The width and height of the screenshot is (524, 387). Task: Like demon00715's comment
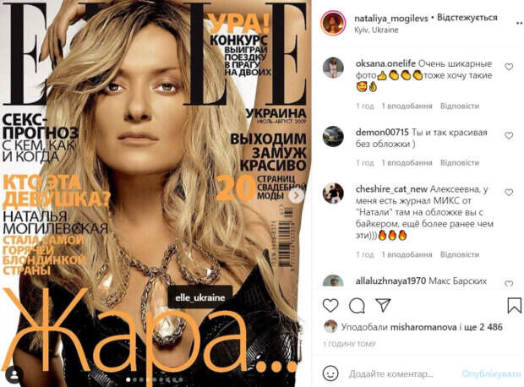tap(509, 136)
